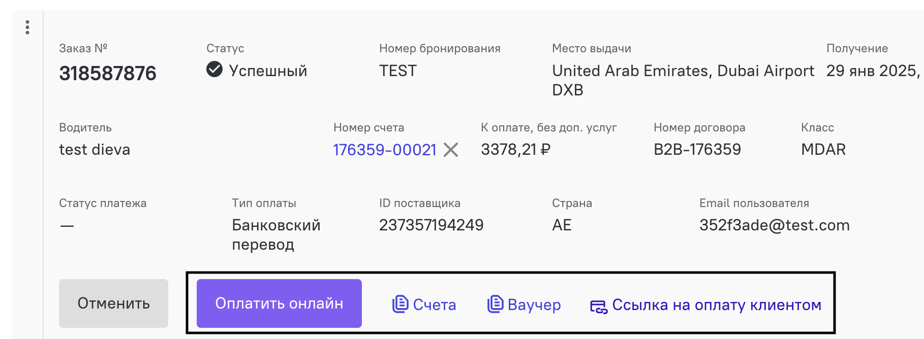Click the Счета document icon
Screen dimensions: 924x339
(x=401, y=304)
